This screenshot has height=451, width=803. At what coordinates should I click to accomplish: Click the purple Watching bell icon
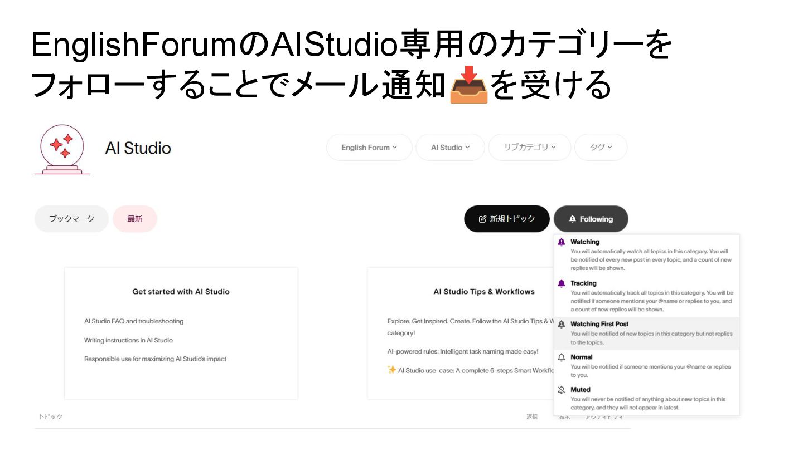coord(562,242)
